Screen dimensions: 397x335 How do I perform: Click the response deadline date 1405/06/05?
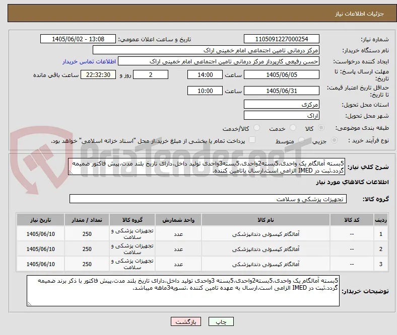tap(281, 74)
